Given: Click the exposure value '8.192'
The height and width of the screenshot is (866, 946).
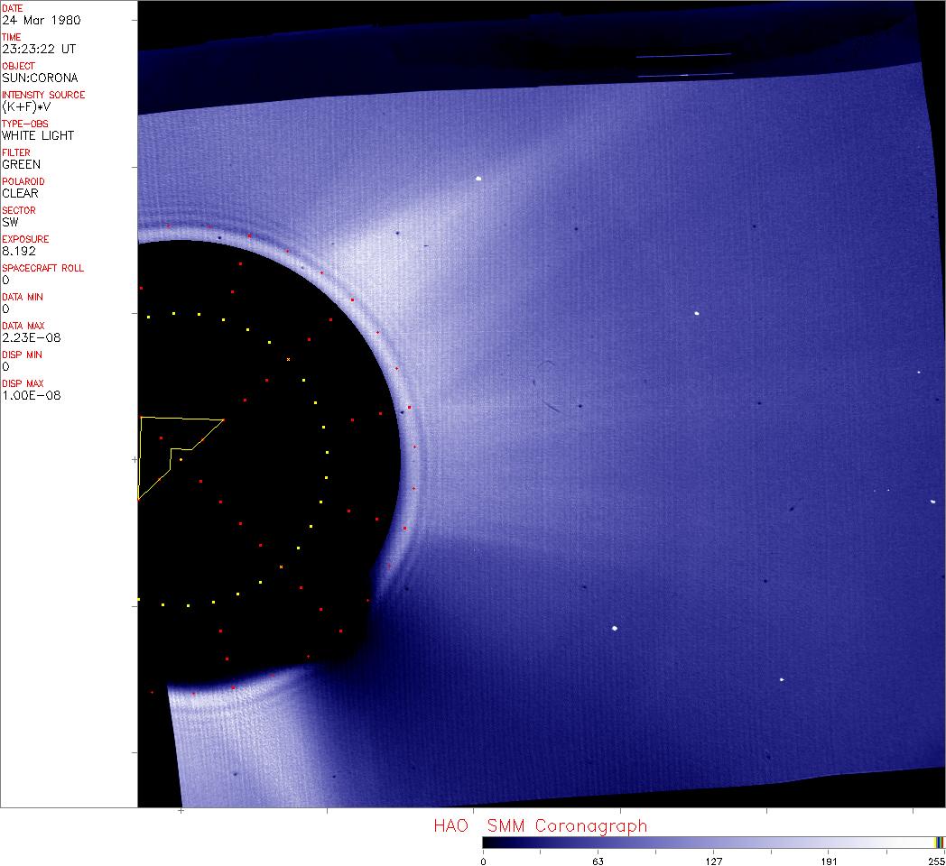Looking at the screenshot, I should [18, 251].
